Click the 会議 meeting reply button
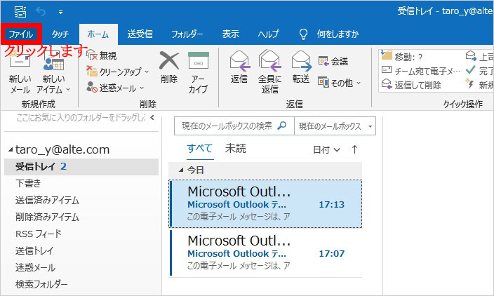 tap(333, 62)
